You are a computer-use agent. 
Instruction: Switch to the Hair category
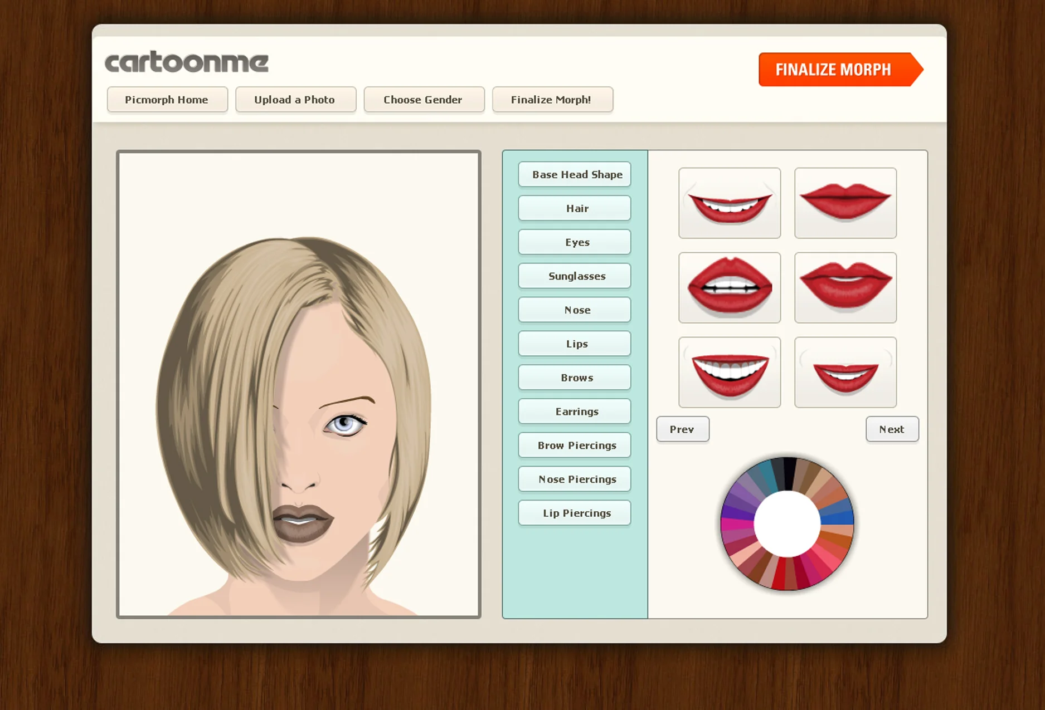click(x=575, y=208)
